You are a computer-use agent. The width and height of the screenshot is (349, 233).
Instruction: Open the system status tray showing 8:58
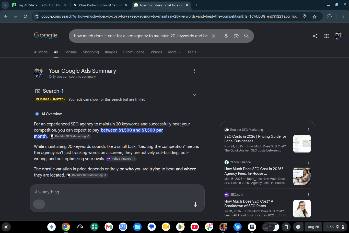click(x=335, y=227)
